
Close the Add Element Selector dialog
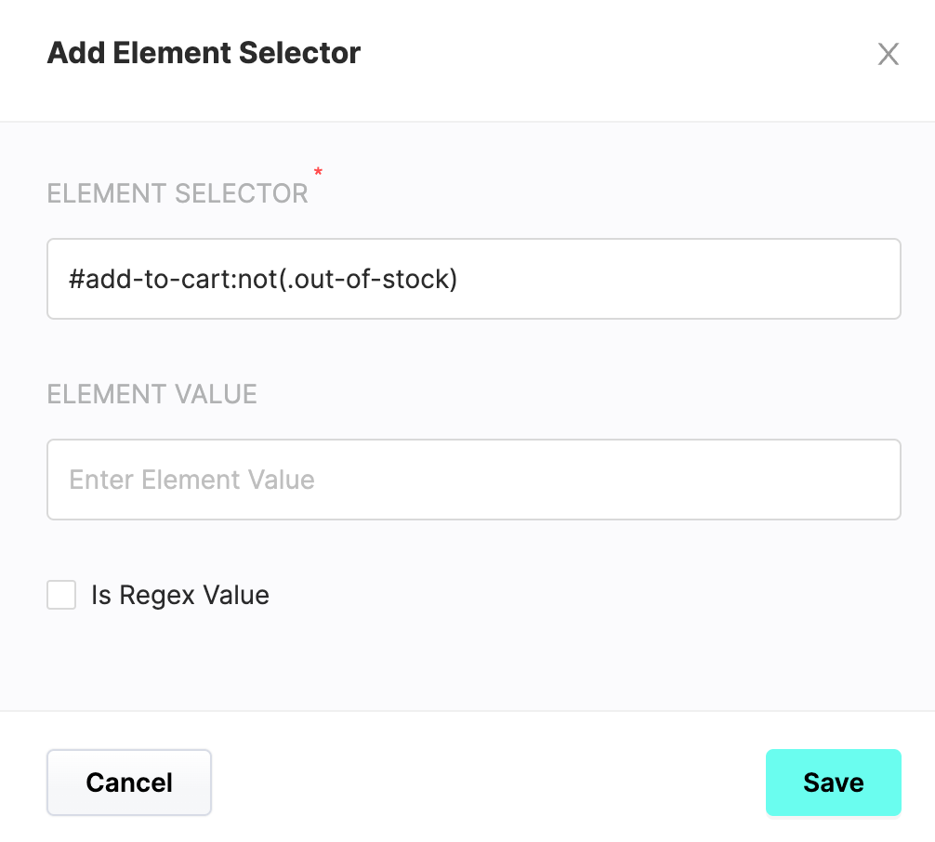[x=888, y=54]
